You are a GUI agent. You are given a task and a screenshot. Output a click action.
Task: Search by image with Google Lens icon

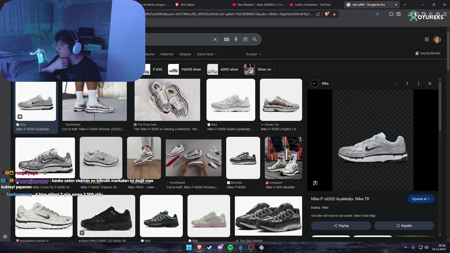coord(245,39)
